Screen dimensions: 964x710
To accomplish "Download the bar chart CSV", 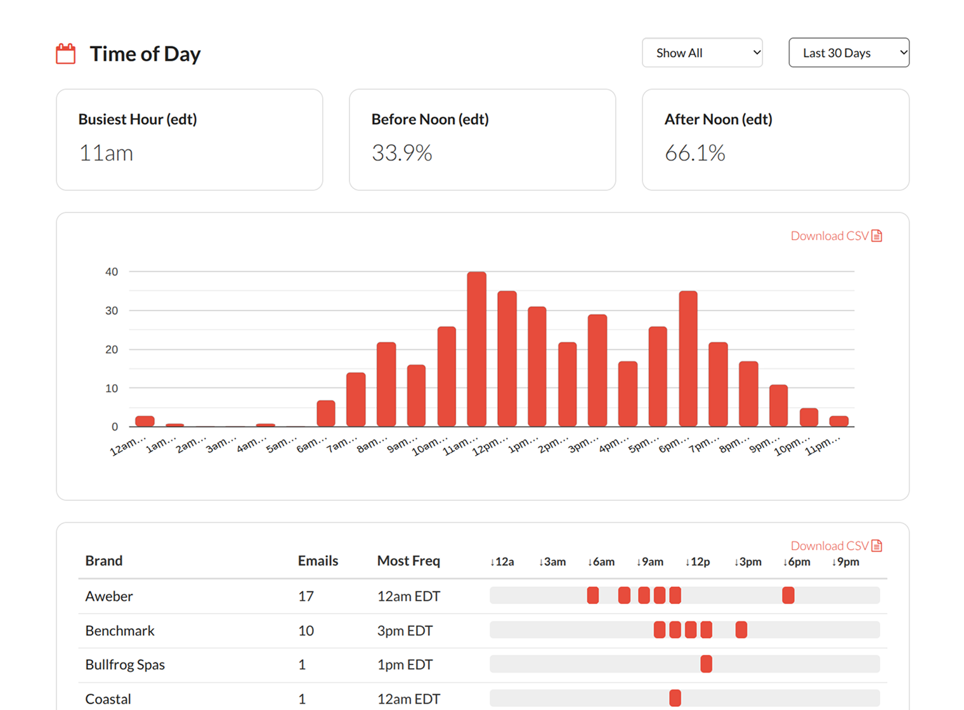I will click(837, 236).
